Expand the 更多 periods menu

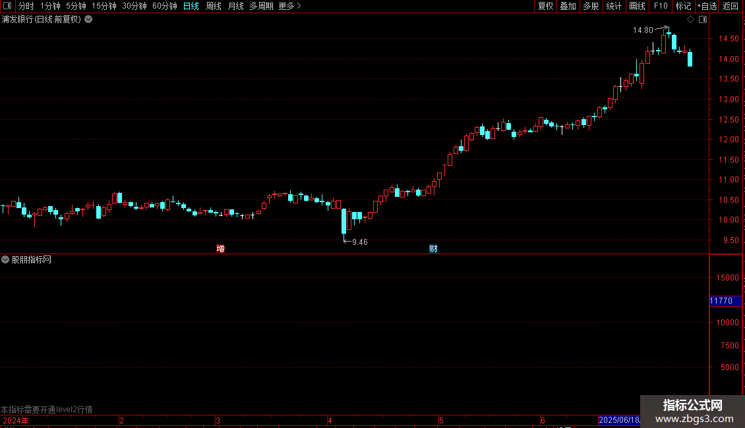[290, 6]
